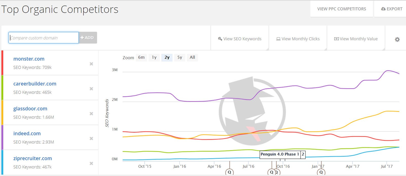406x176 pixels.
Task: Open the indeed.com link
Action: click(x=27, y=133)
